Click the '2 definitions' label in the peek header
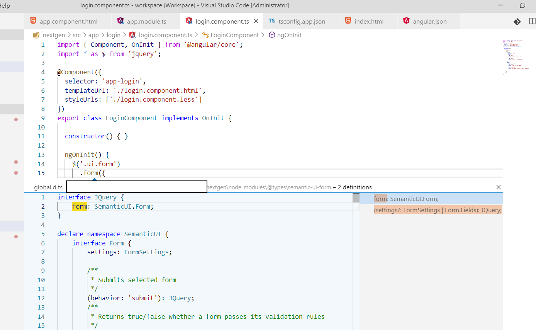 pos(355,187)
